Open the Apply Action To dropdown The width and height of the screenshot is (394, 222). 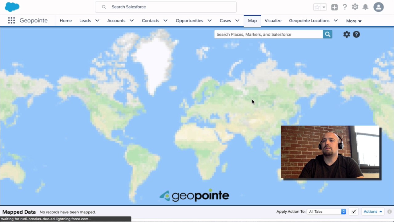[327, 212]
